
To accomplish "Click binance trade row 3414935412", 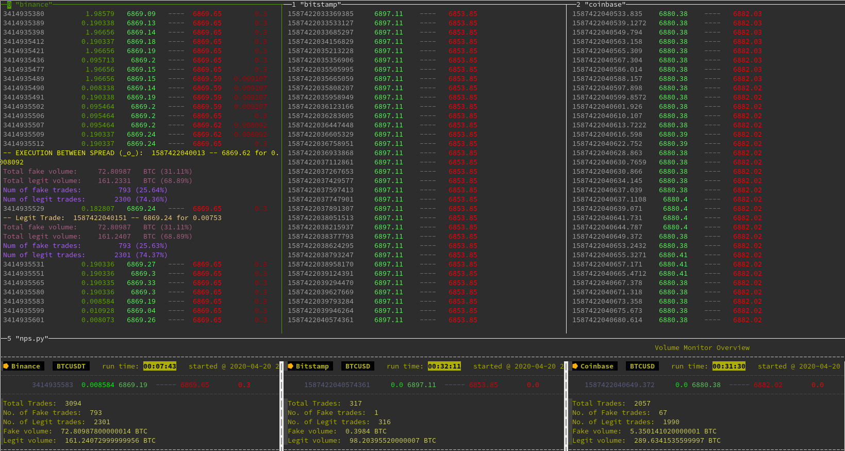I will click(x=135, y=42).
